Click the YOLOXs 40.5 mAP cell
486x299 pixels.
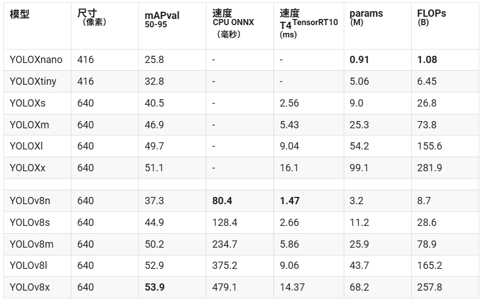pyautogui.click(x=155, y=103)
